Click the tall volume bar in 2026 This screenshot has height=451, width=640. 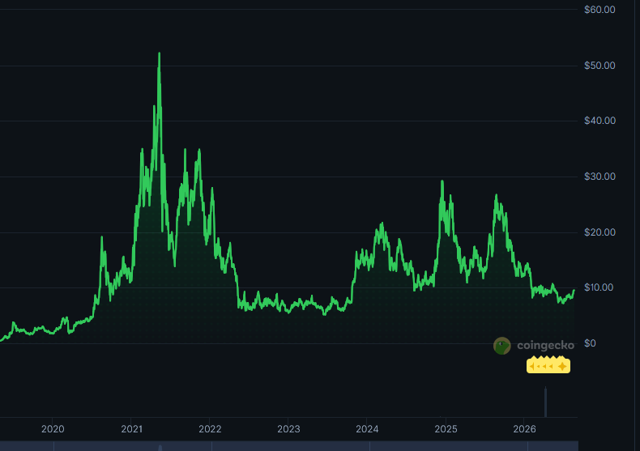click(x=545, y=402)
